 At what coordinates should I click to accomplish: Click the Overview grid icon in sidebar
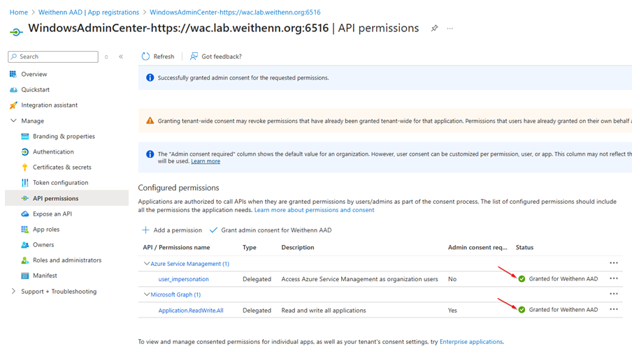coord(13,74)
